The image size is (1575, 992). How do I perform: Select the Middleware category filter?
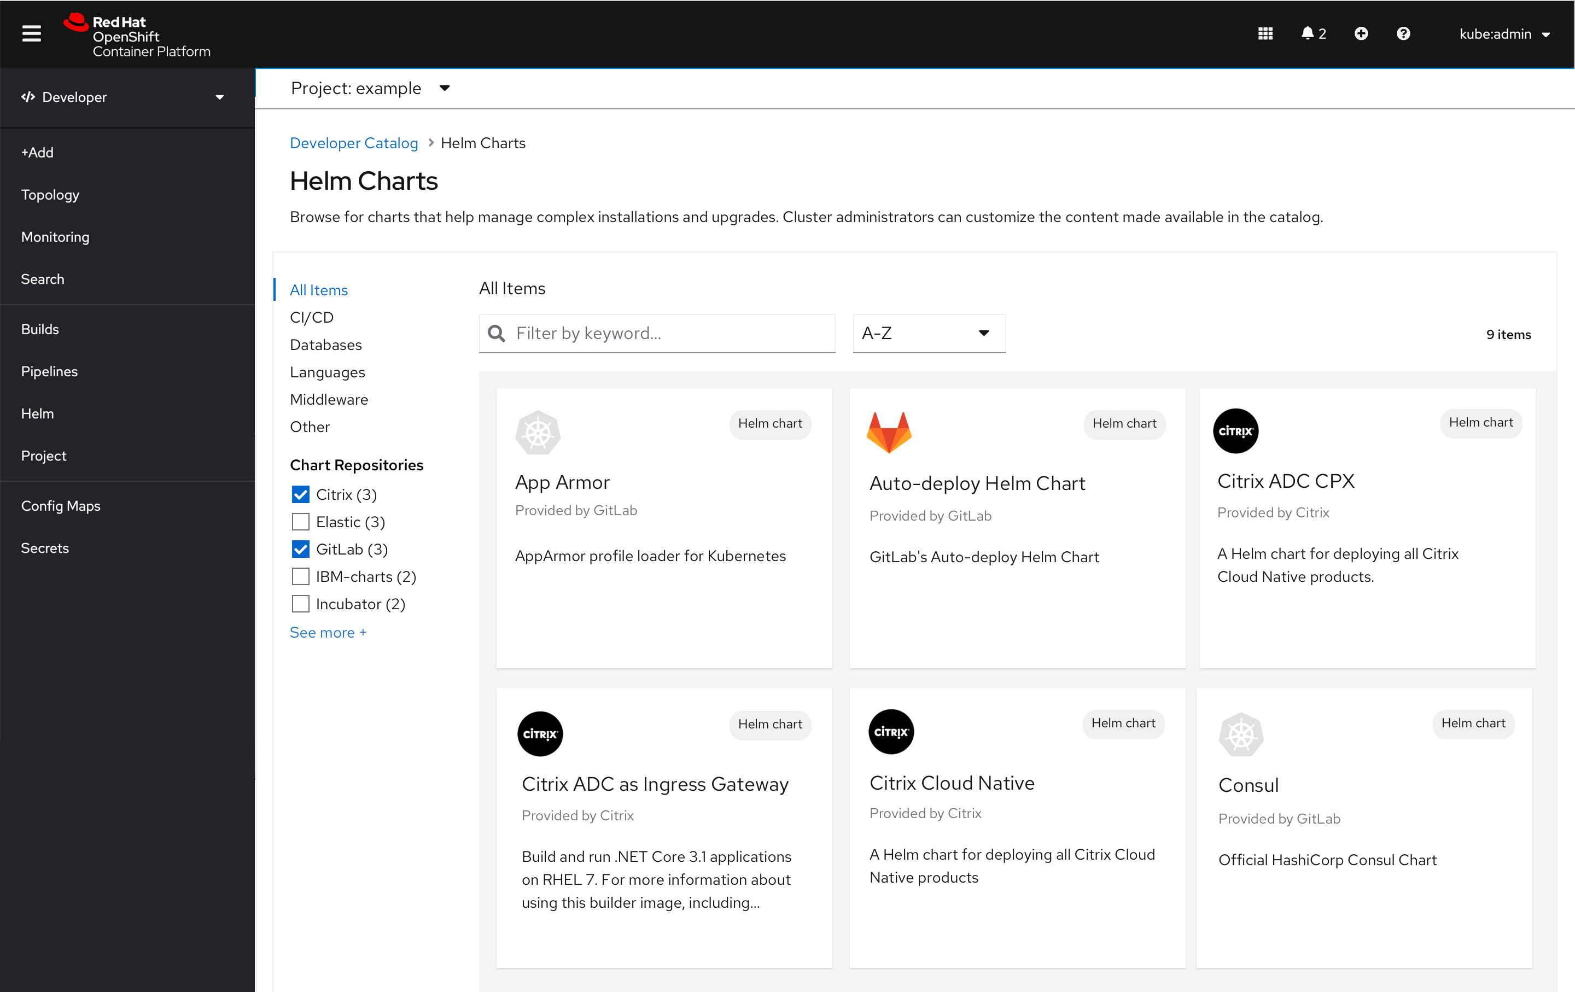click(x=329, y=400)
